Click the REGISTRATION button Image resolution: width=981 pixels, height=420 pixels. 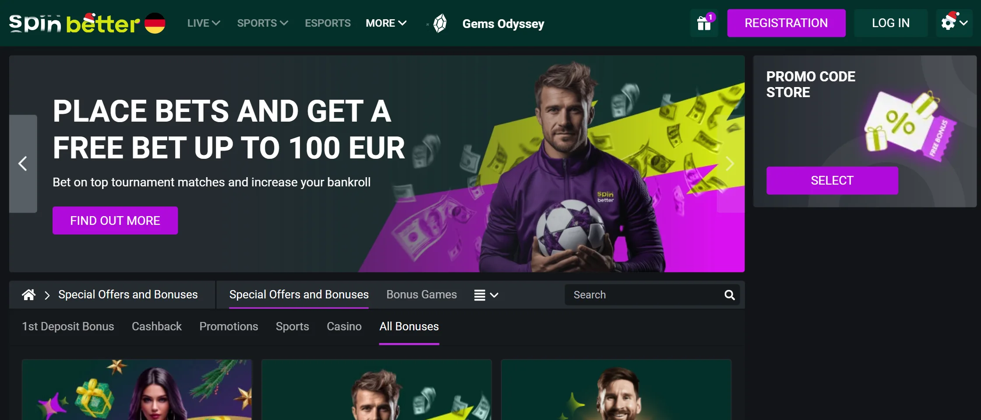(x=786, y=23)
